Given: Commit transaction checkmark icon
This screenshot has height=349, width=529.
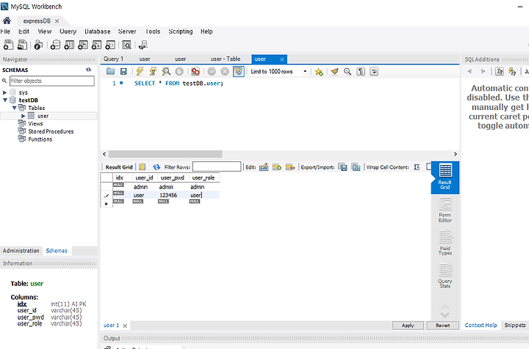Looking at the screenshot, I should coord(212,71).
